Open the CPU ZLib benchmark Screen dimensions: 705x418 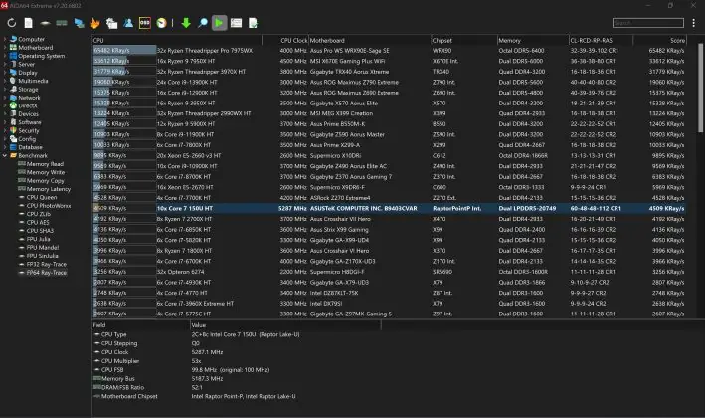pos(38,214)
